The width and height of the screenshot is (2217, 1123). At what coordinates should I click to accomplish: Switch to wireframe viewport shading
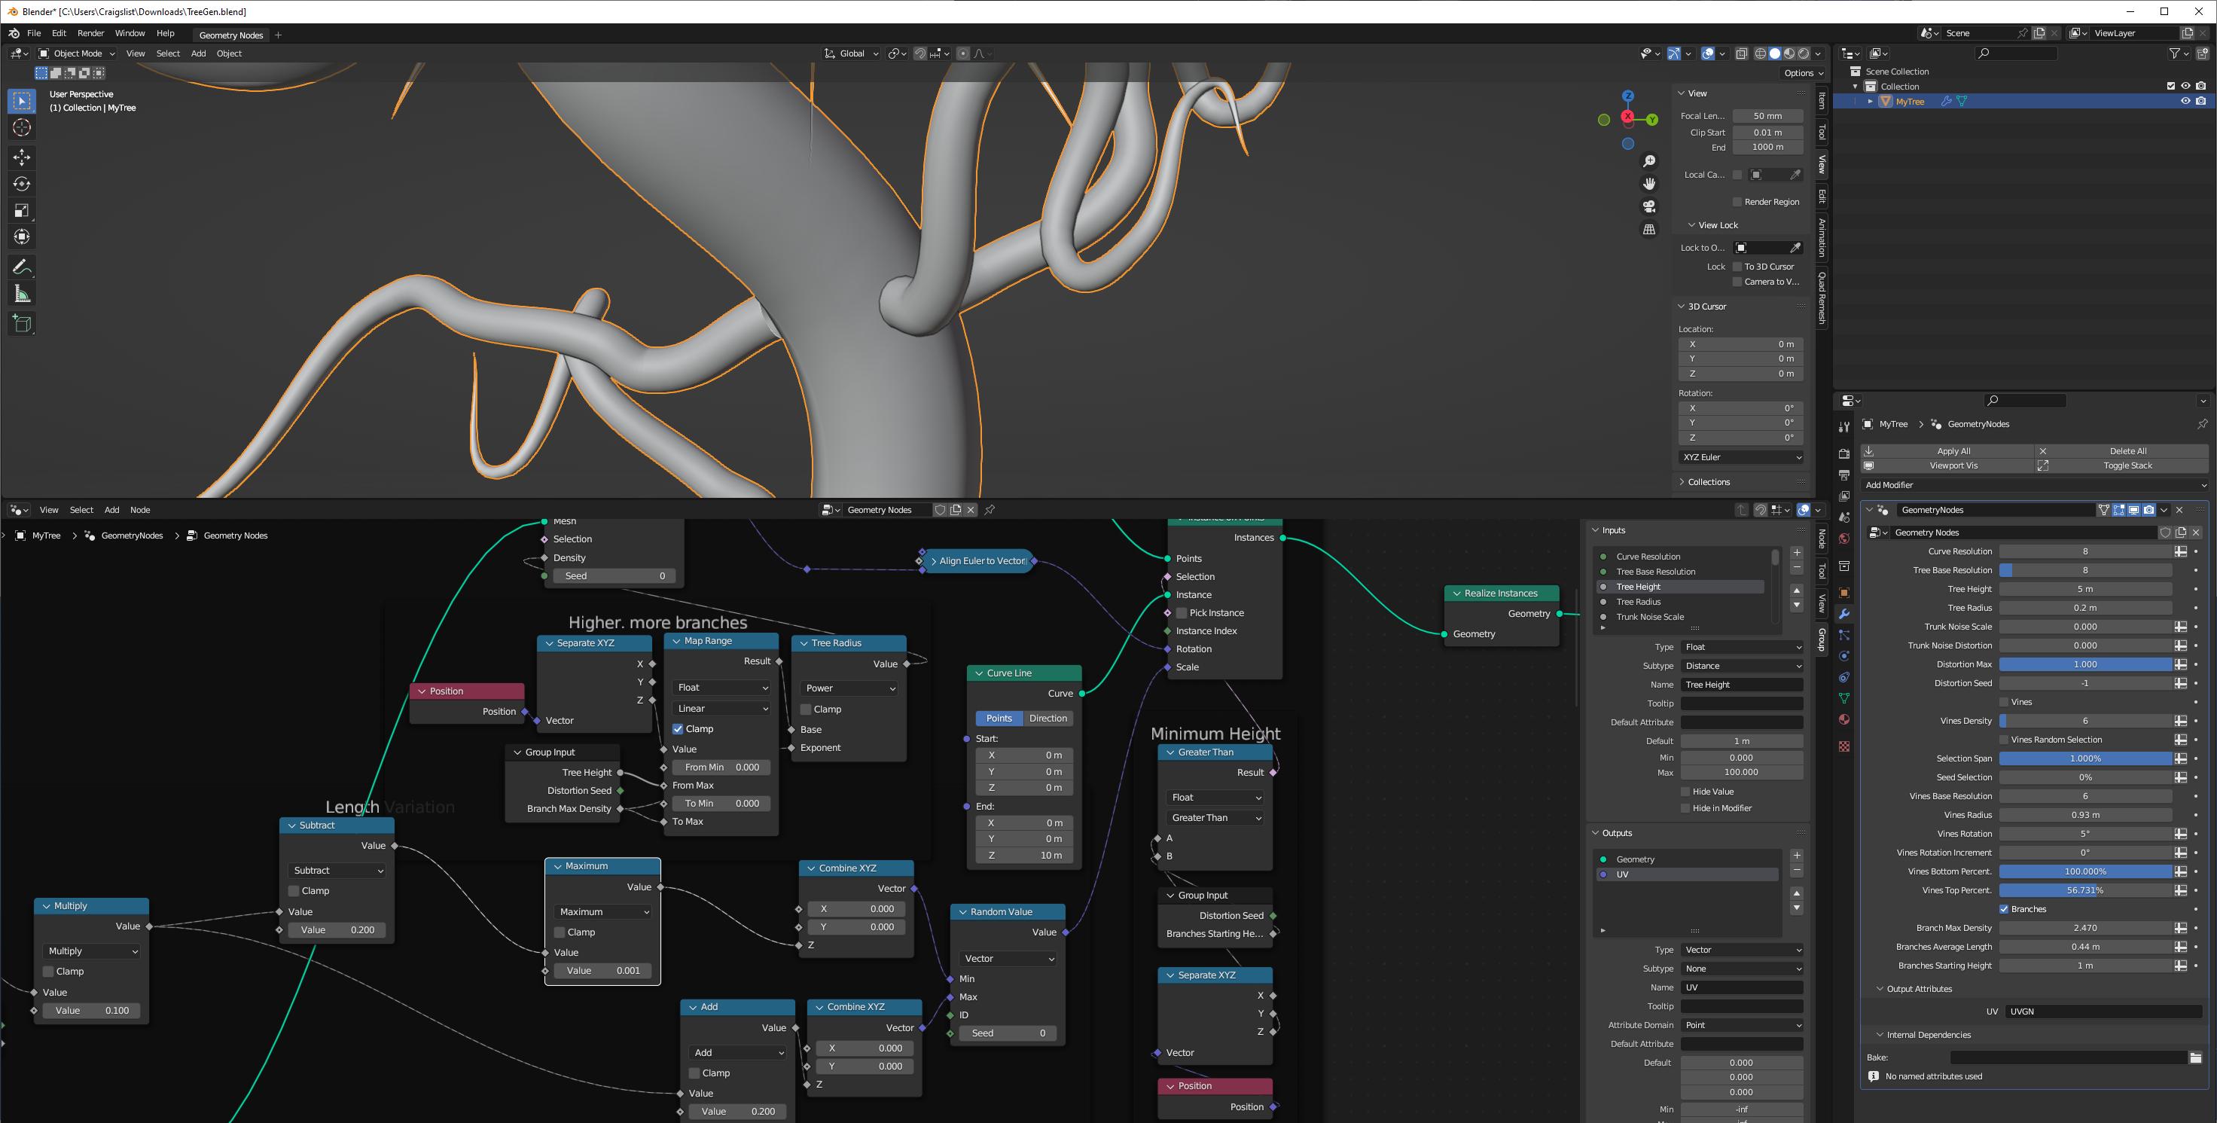point(1760,53)
